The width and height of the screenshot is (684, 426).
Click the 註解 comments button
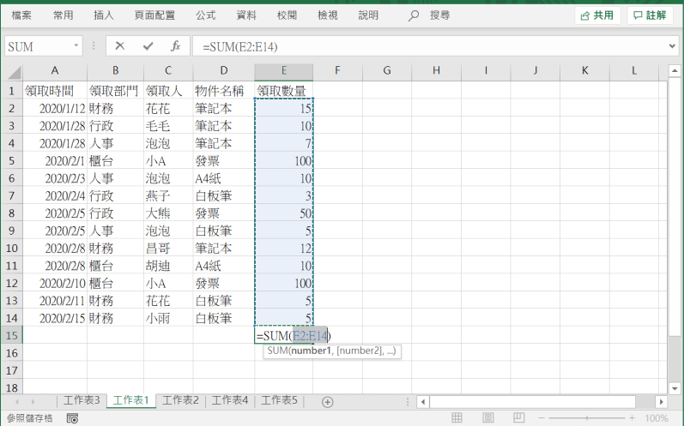point(650,15)
